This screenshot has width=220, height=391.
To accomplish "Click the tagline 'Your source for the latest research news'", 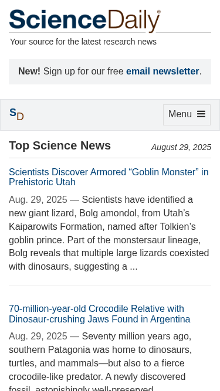I will click(x=83, y=42).
